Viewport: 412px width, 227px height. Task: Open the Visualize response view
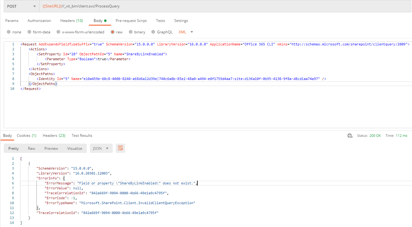pos(74,148)
